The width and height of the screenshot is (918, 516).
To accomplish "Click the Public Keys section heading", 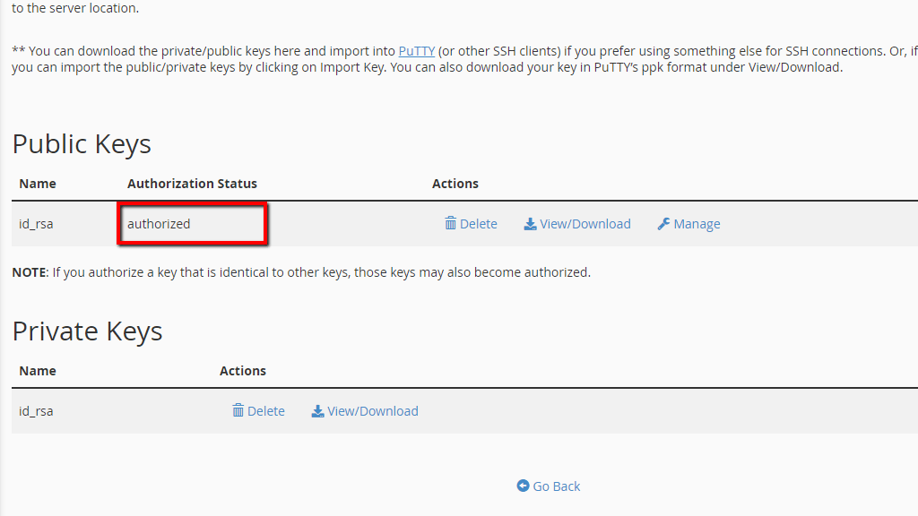I will pos(82,143).
